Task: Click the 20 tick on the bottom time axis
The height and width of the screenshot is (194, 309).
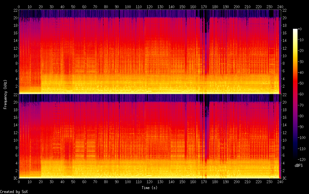Action: pos(40,181)
